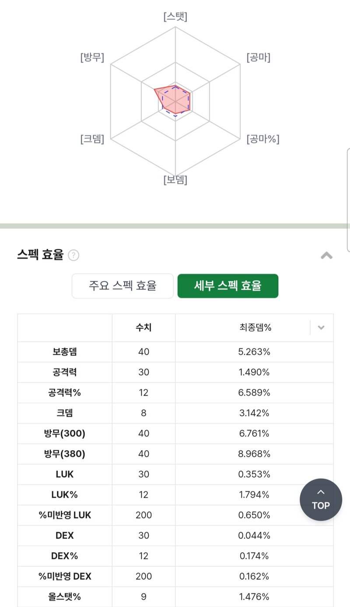Image resolution: width=350 pixels, height=607 pixels.
Task: Click the [공마] radar chart label
Action: click(x=259, y=57)
